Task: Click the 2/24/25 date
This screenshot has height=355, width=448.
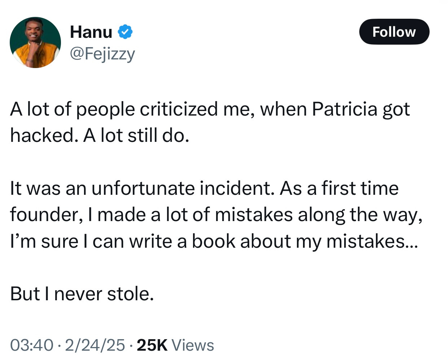Action: 95,345
